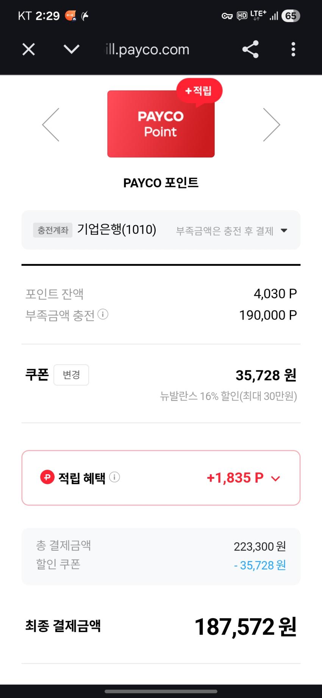Tap the payco.com address bar
322x698 pixels.
point(147,50)
